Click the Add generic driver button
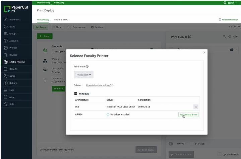Screen dimensions: 241x159 coord(188,114)
